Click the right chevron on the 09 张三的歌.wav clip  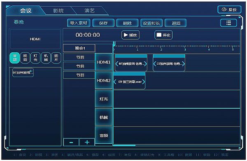point(143,82)
